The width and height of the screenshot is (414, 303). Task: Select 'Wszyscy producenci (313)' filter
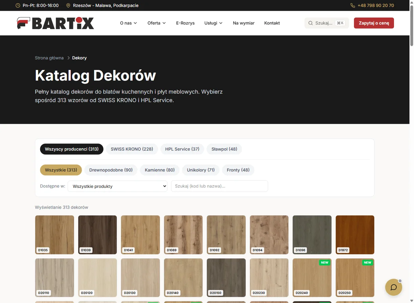[x=72, y=149]
